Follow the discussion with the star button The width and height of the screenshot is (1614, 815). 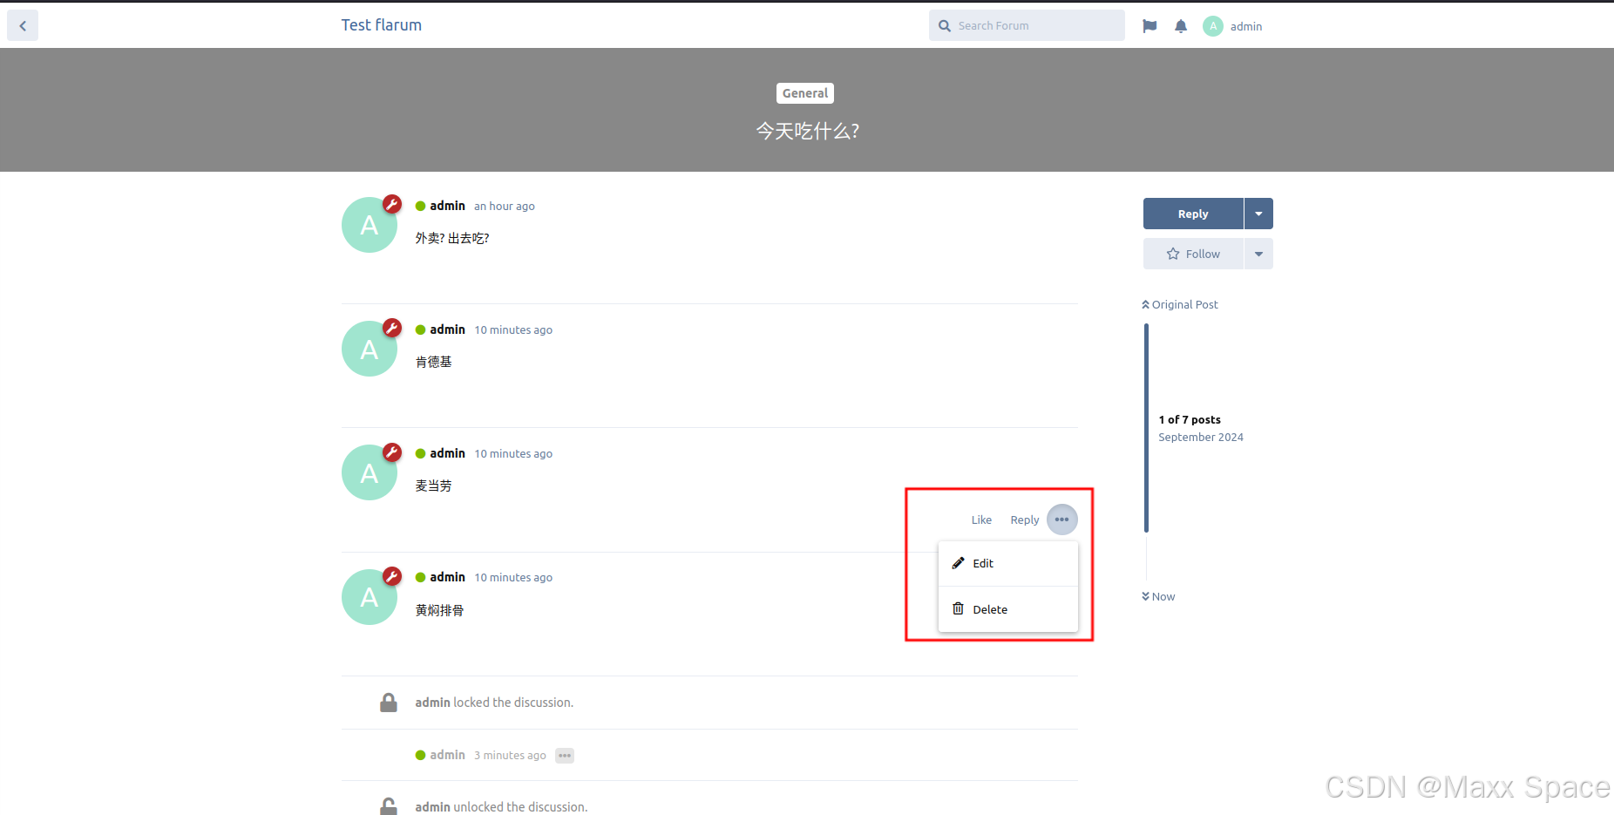[x=1193, y=254]
